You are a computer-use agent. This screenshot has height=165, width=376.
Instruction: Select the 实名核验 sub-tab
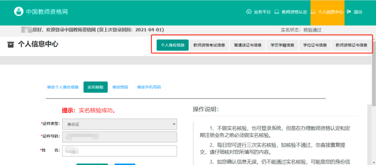pyautogui.click(x=95, y=87)
